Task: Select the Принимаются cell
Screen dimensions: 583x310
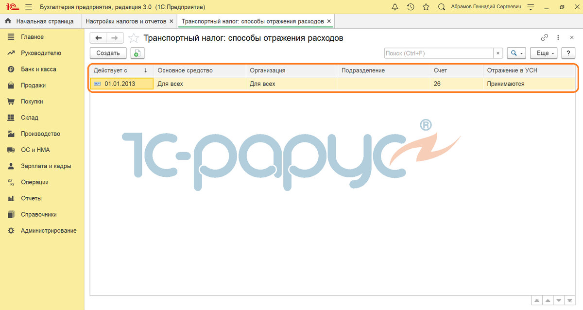Action: 530,84
